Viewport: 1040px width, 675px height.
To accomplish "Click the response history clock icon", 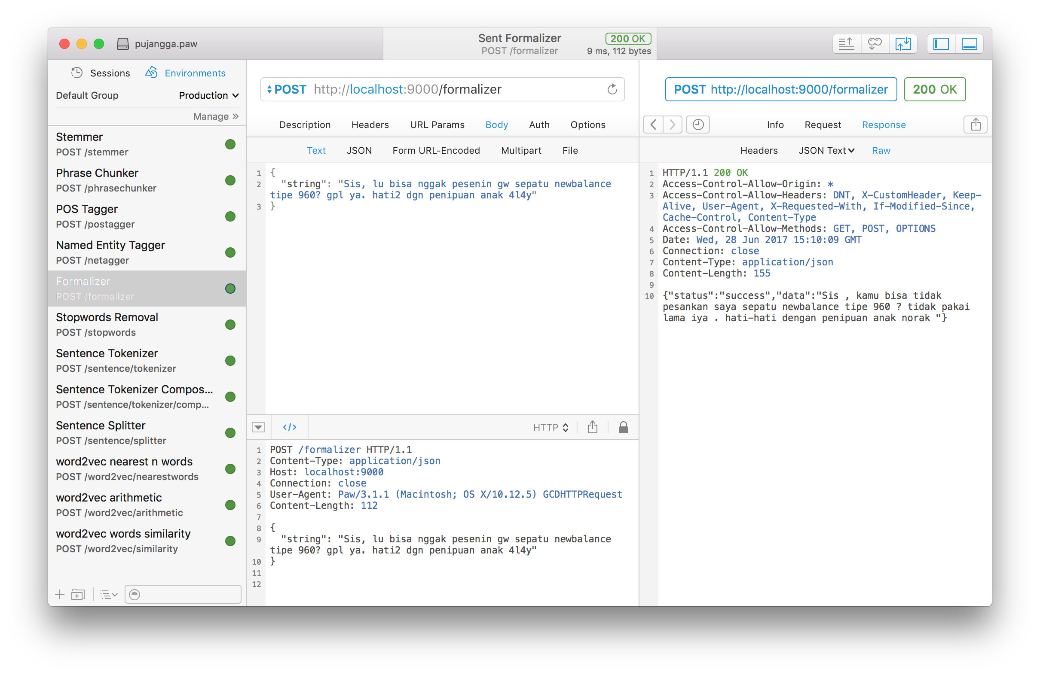I will 698,125.
